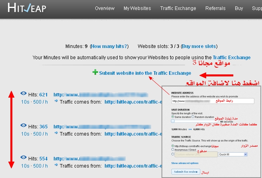
Task: Select hitleap.com/traffic-exchange traffic source radio
Action: (x=173, y=146)
